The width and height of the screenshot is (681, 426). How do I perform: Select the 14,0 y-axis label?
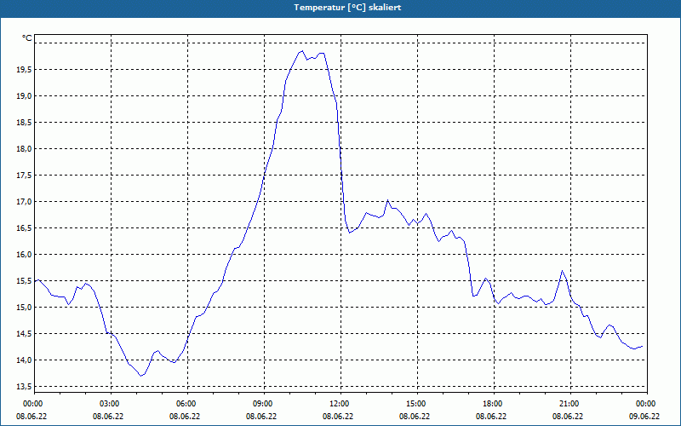24,360
